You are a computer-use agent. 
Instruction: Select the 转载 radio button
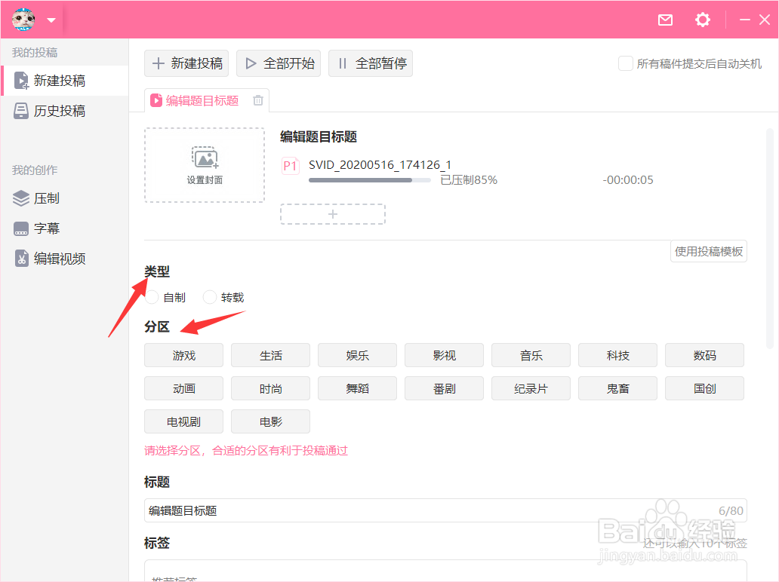209,296
